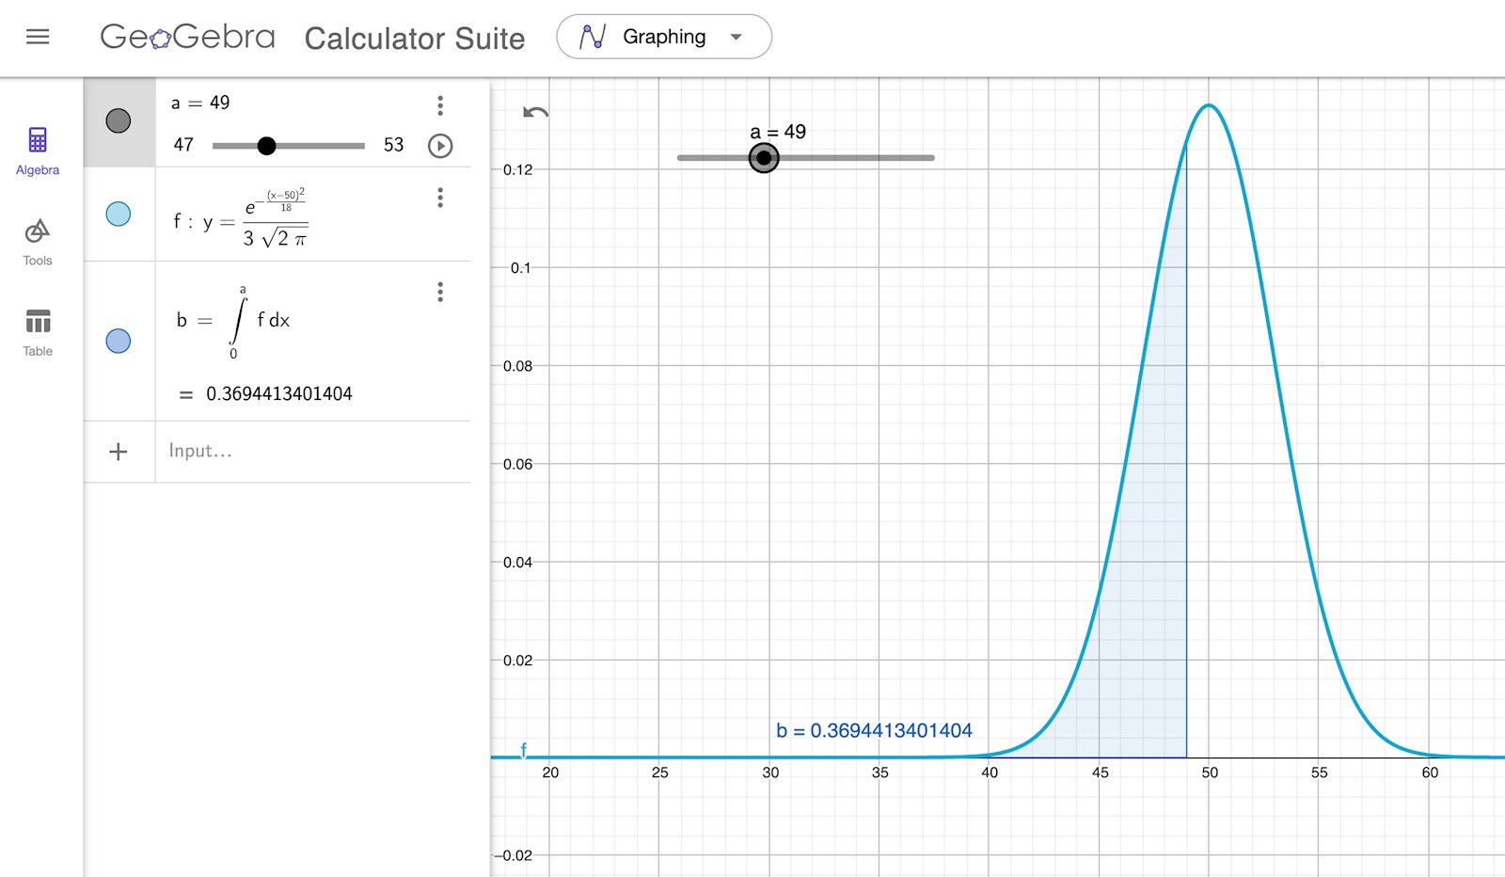Screen dimensions: 1505x877
Task: Open the more options menu for integral b
Action: tap(440, 292)
